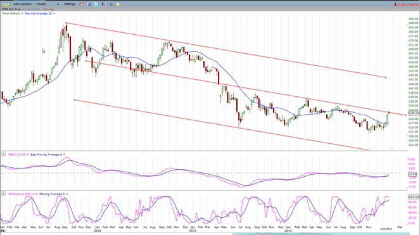Open the yellow sticky note icon

pos(118,4)
